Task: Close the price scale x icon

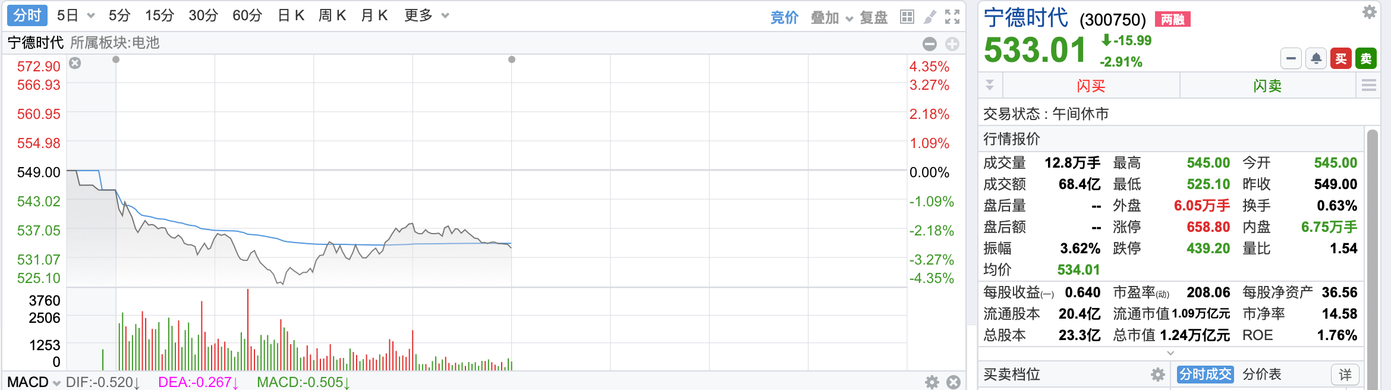Action: click(x=75, y=63)
